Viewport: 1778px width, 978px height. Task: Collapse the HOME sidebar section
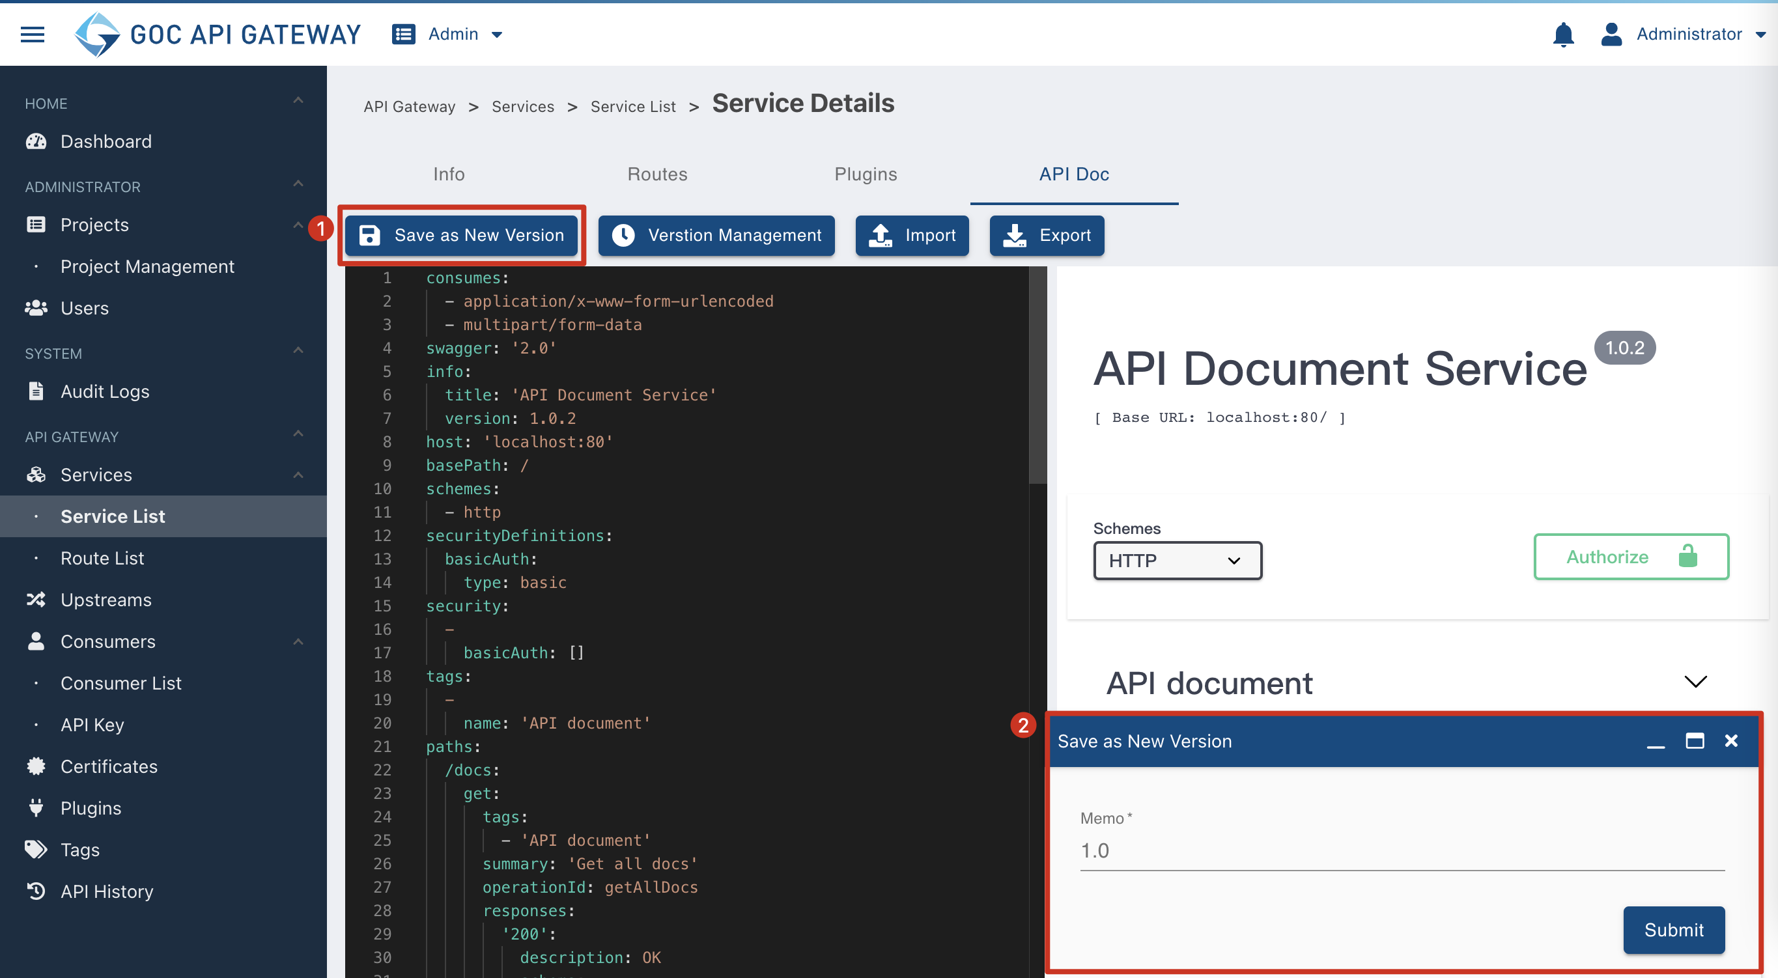(298, 101)
